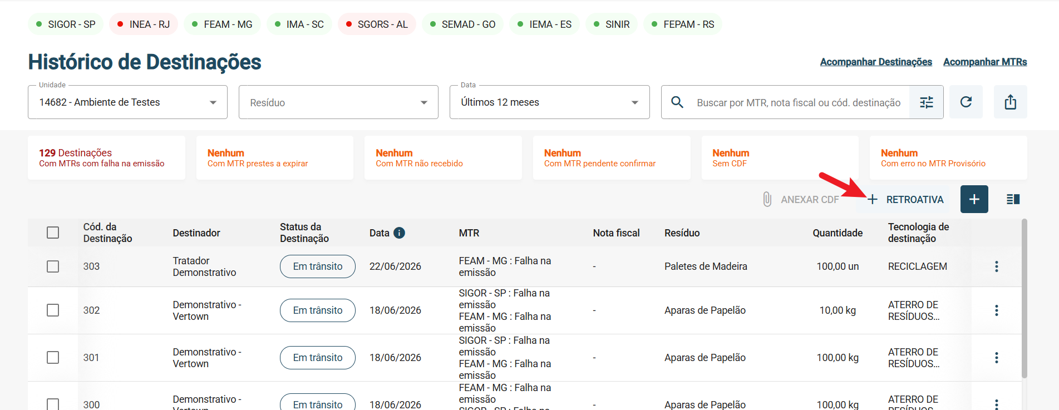This screenshot has height=410, width=1059.
Task: Select the Sem CDF card
Action: pos(780,158)
